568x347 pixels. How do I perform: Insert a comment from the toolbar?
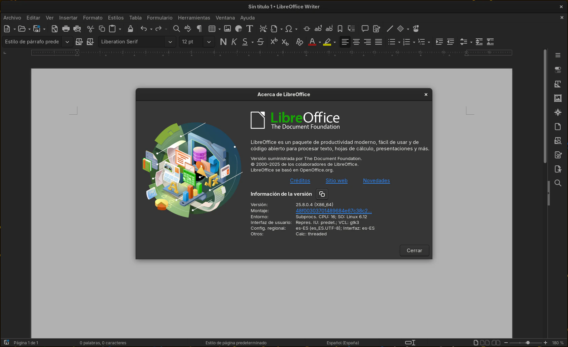365,29
